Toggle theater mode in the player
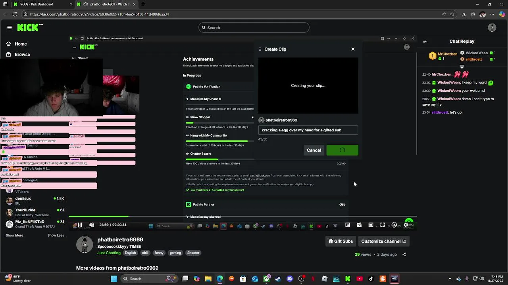 (x=371, y=225)
